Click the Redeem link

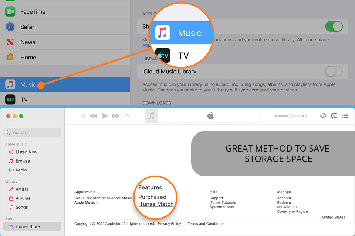[284, 202]
